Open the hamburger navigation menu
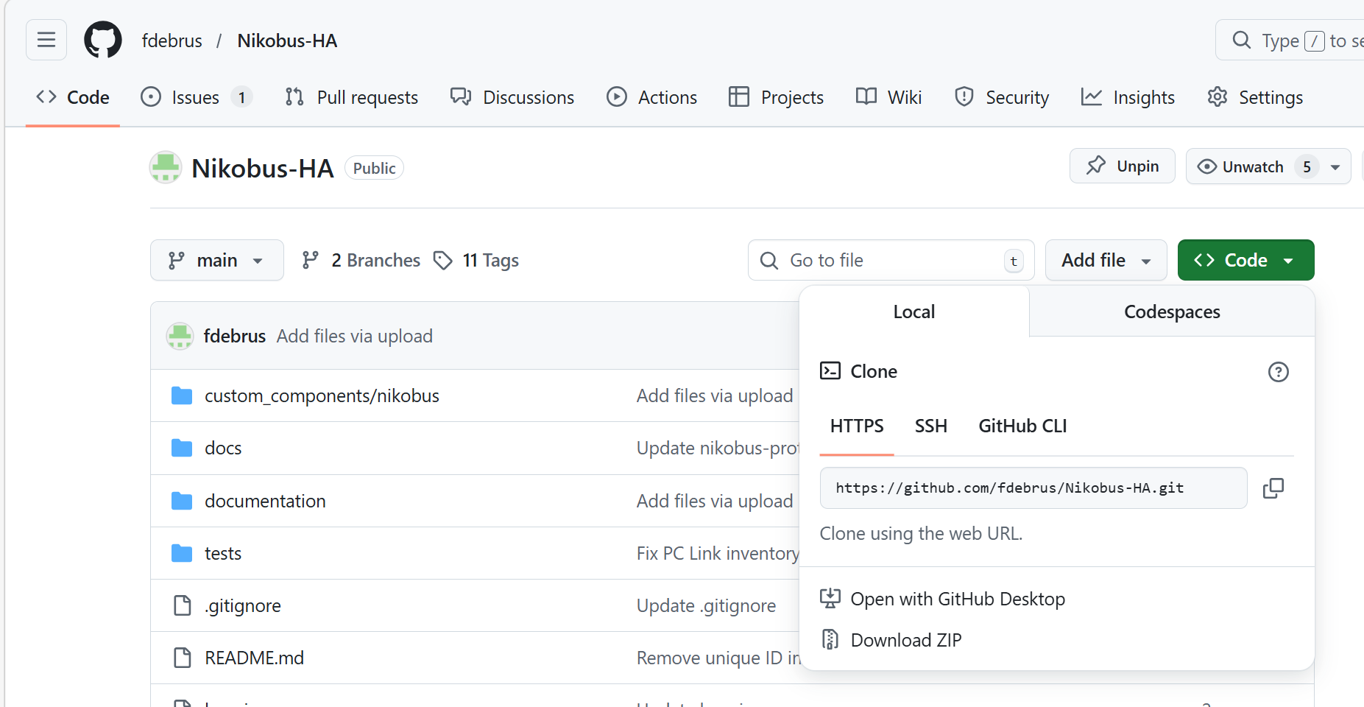Viewport: 1364px width, 707px height. point(46,40)
